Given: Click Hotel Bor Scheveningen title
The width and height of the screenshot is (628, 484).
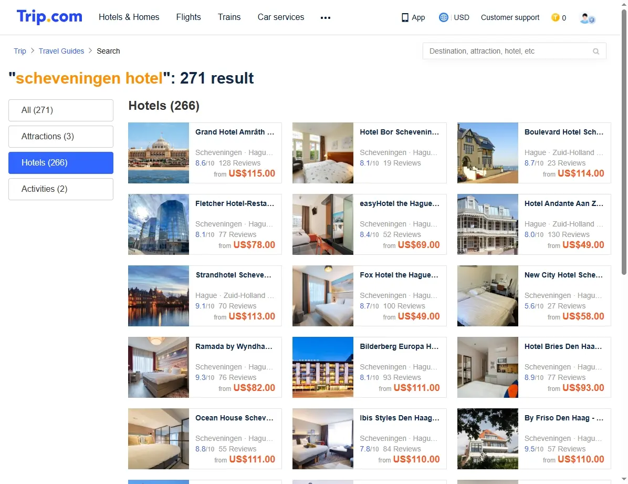Looking at the screenshot, I should coord(399,132).
